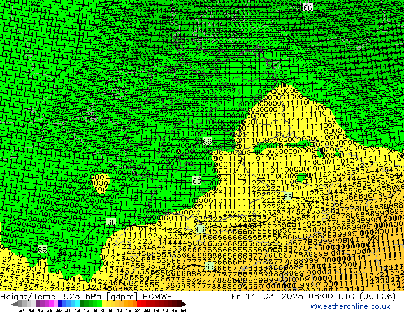Click the 63 contour label on the map
Image resolution: width=404 pixels, height=312 pixels.
click(x=210, y=266)
